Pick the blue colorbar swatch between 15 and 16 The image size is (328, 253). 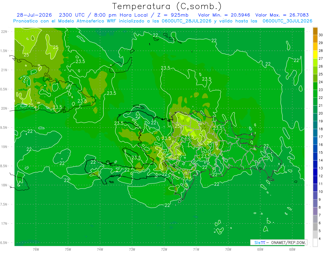point(315,149)
